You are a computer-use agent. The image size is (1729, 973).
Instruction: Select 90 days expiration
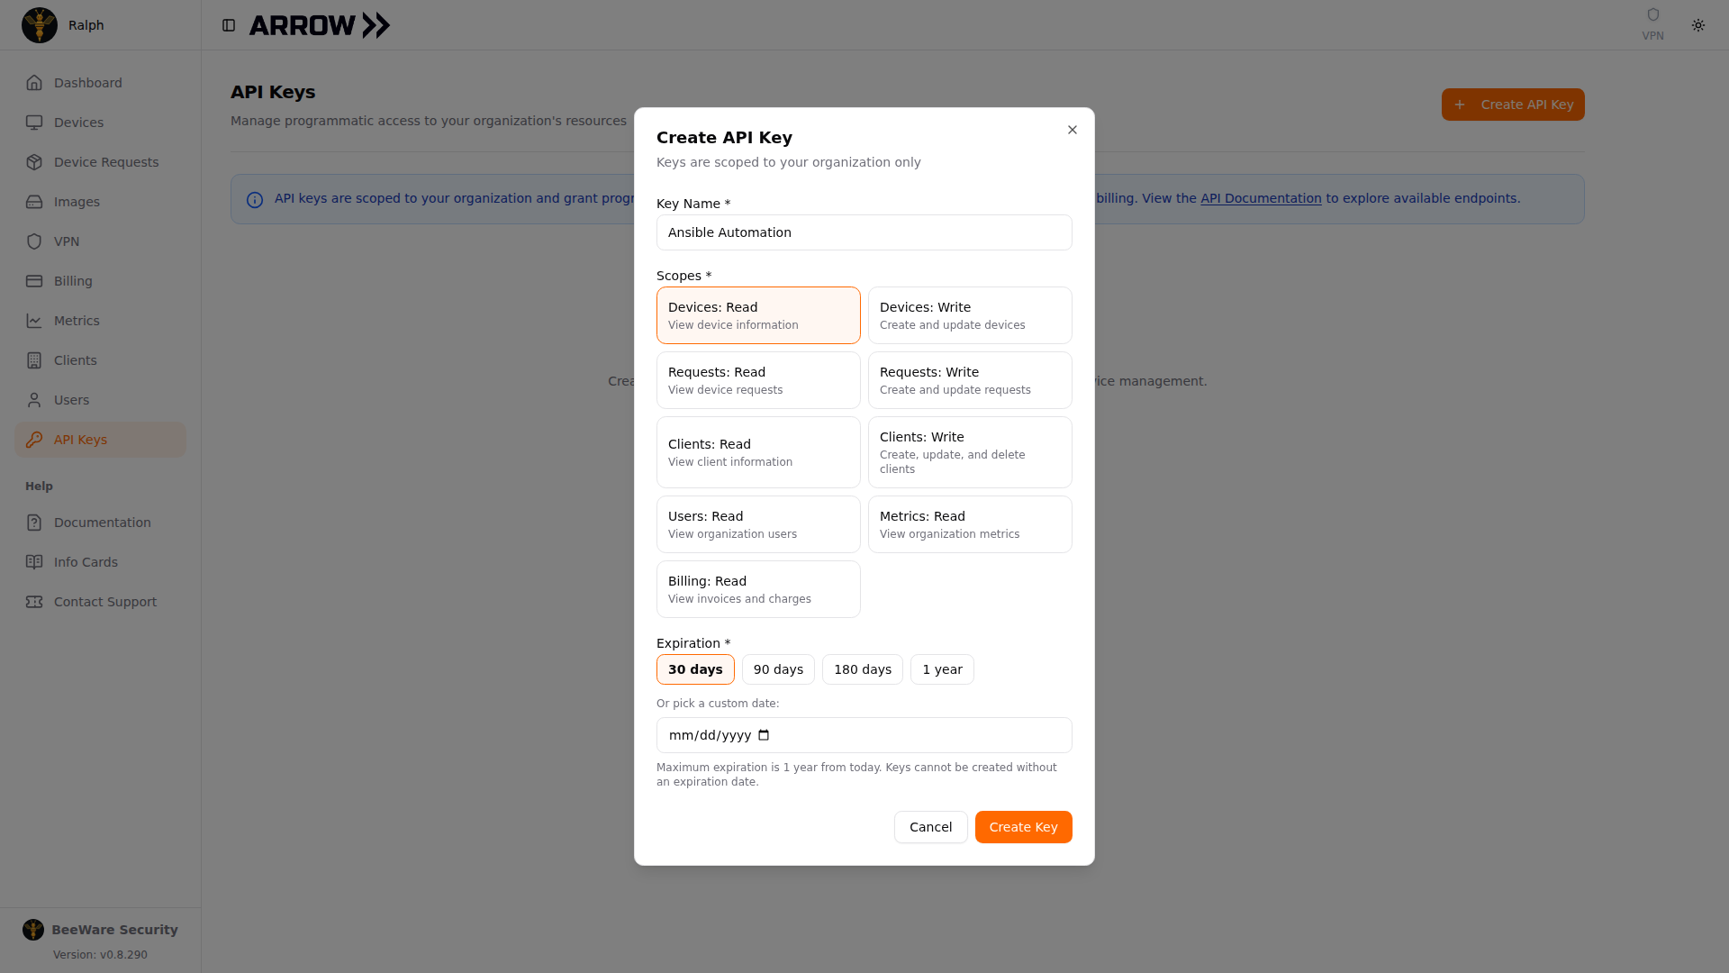[778, 669]
